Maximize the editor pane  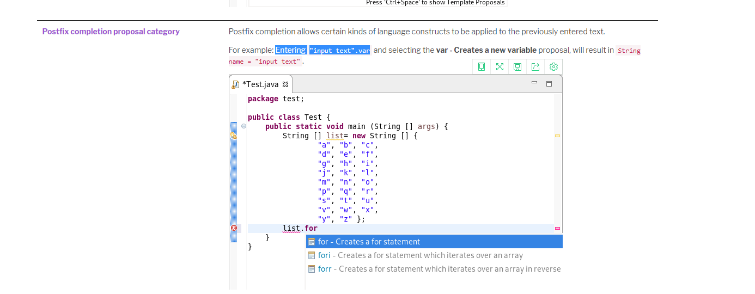coord(549,84)
